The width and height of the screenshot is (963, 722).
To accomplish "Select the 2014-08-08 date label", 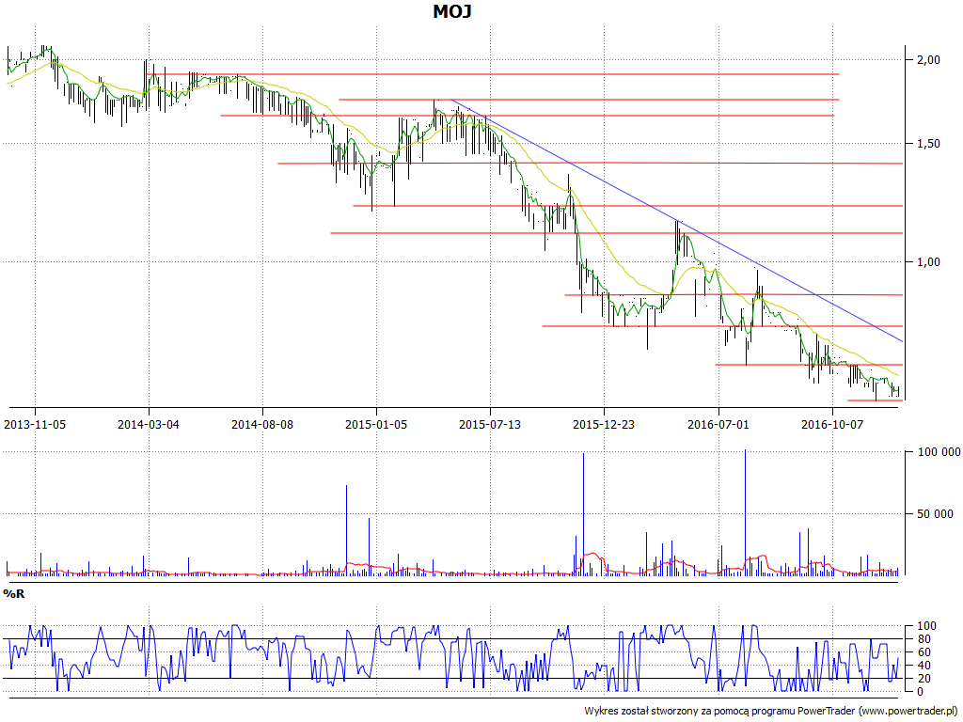I will (x=262, y=424).
